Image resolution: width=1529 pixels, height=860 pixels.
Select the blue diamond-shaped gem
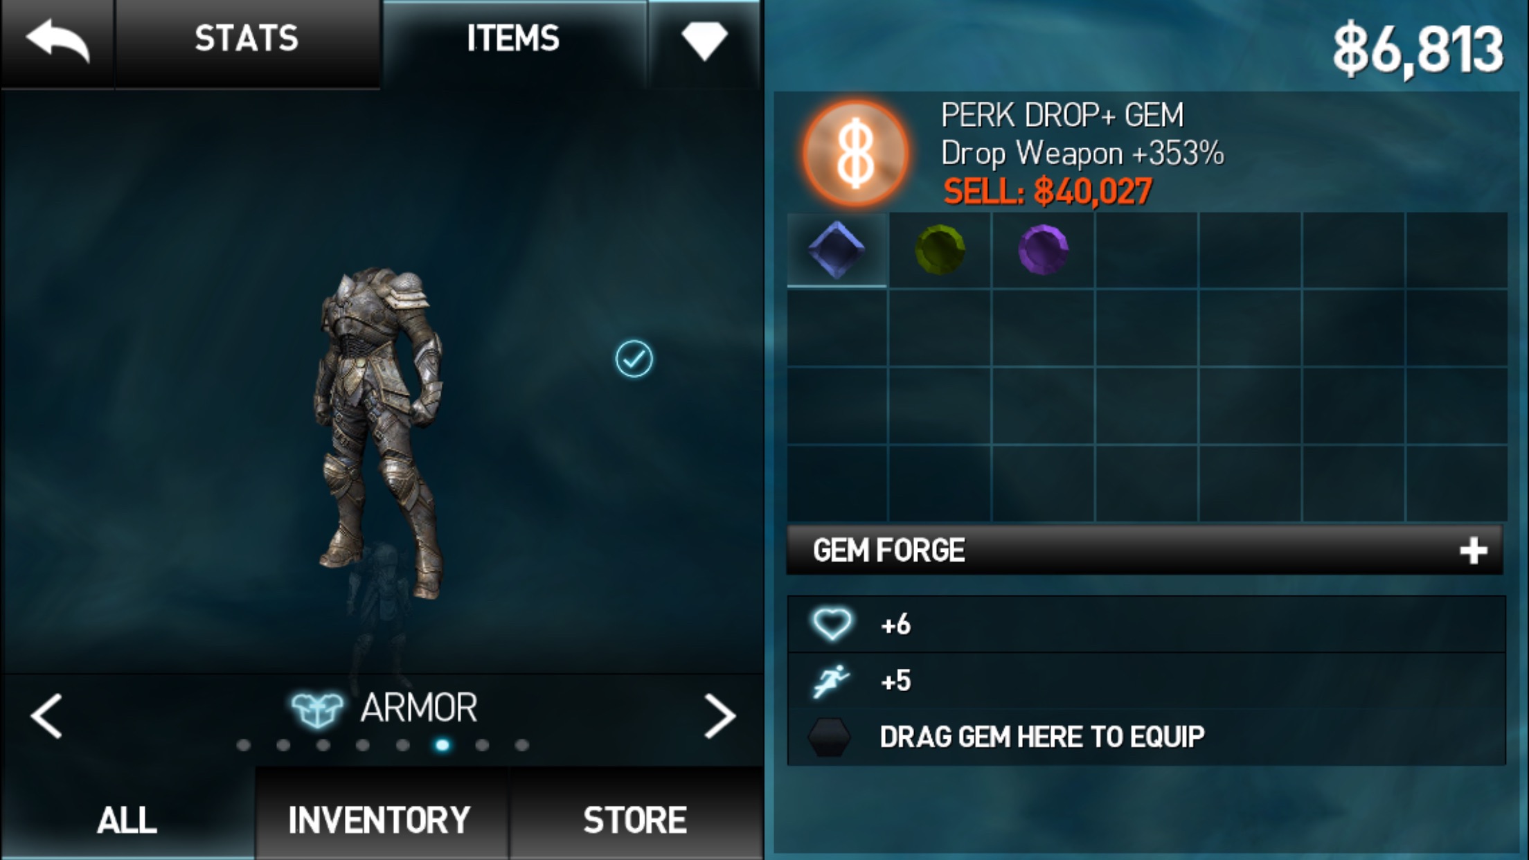pyautogui.click(x=837, y=249)
